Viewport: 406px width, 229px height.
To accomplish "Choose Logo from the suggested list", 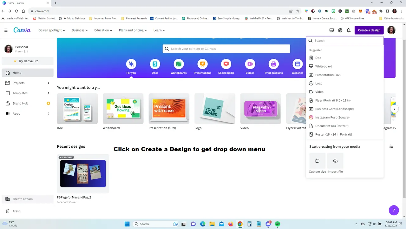I will (x=345, y=83).
